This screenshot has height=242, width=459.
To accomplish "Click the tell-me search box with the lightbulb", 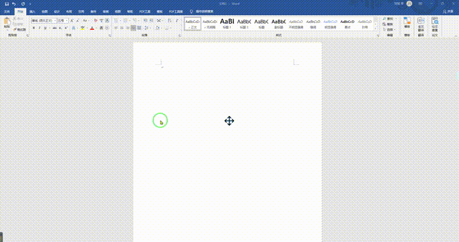I will tap(201, 11).
